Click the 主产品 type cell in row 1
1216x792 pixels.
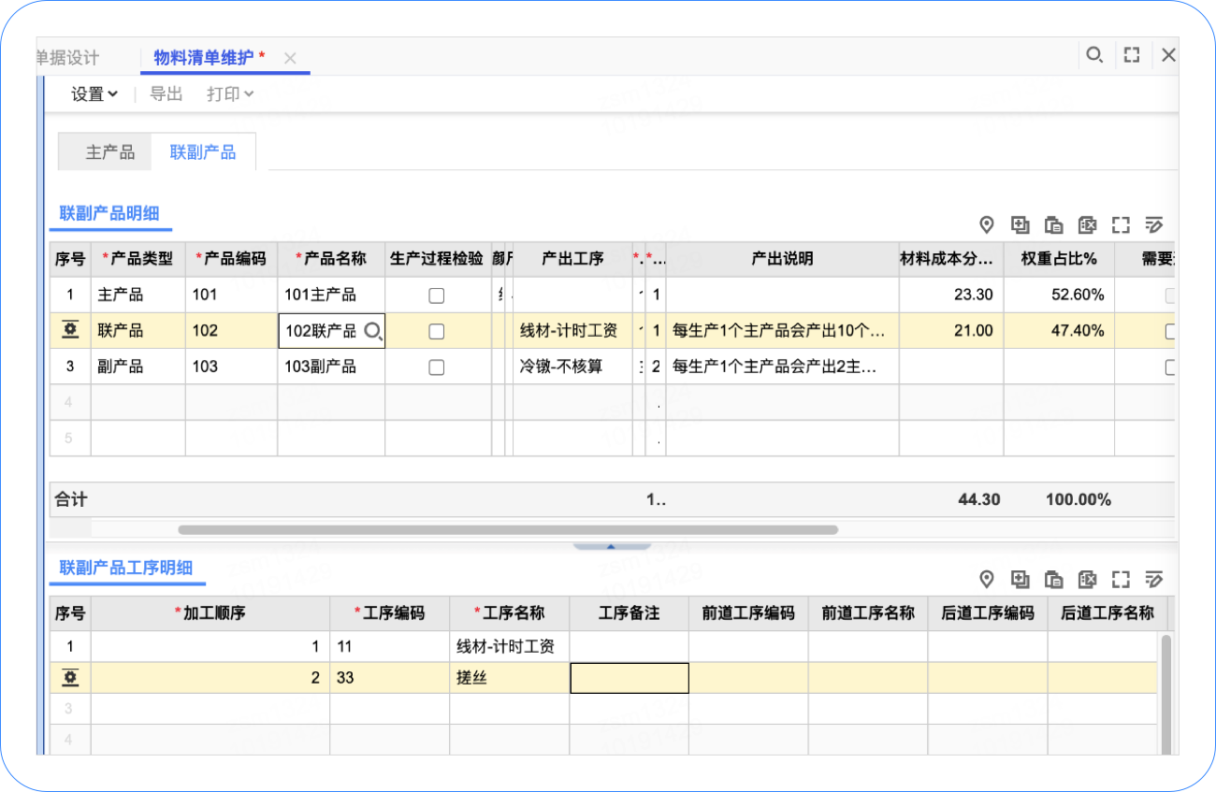click(x=138, y=295)
